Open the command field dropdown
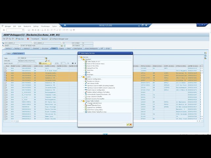The width and height of the screenshot is (211, 158). 23,30
